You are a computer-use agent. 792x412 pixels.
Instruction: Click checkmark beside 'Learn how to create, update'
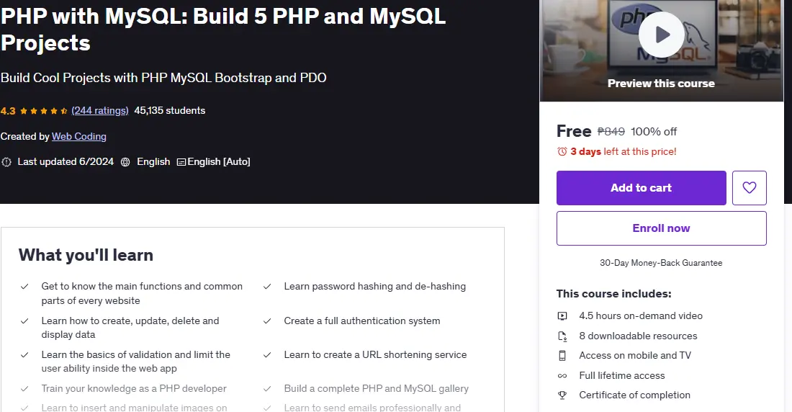tap(24, 321)
